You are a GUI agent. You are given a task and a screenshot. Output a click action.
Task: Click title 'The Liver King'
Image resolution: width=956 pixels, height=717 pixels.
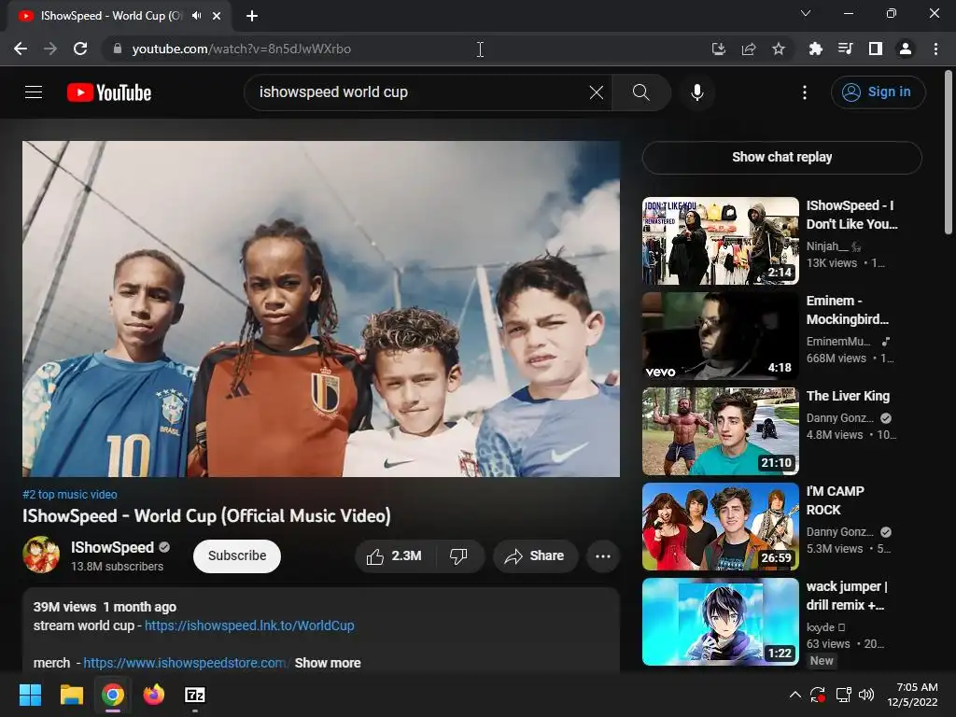pos(848,396)
